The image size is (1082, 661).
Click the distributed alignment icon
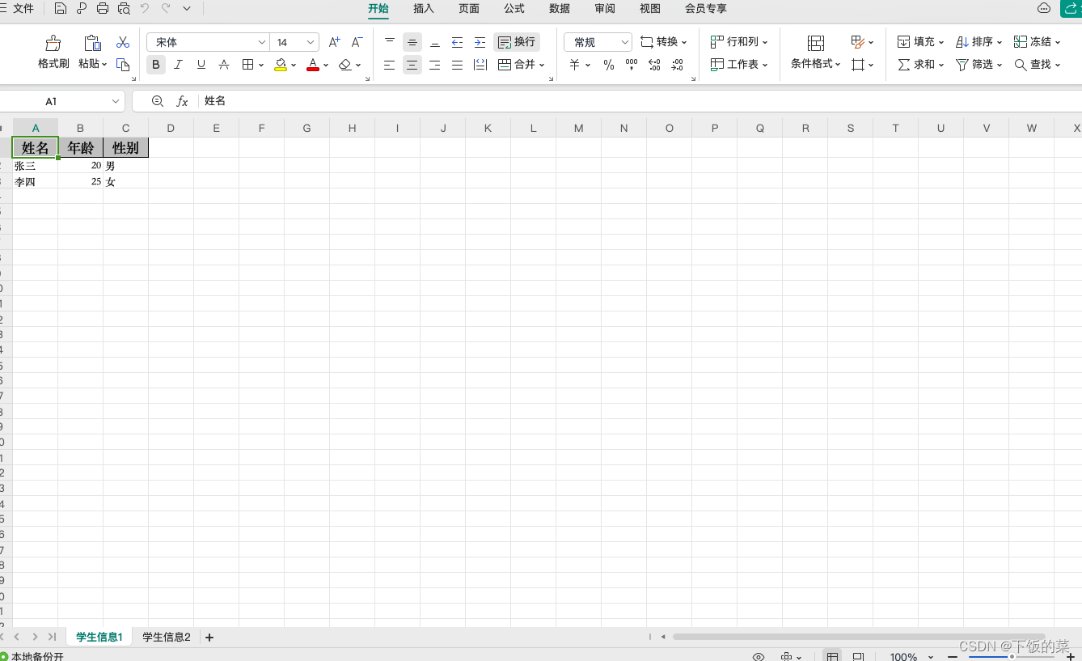click(480, 65)
